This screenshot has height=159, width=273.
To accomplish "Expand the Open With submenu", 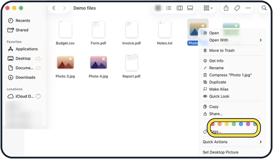I will [232, 40].
